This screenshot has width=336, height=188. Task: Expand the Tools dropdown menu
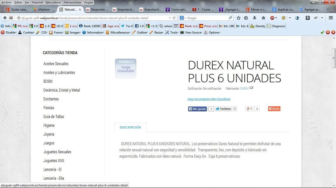click(172, 33)
